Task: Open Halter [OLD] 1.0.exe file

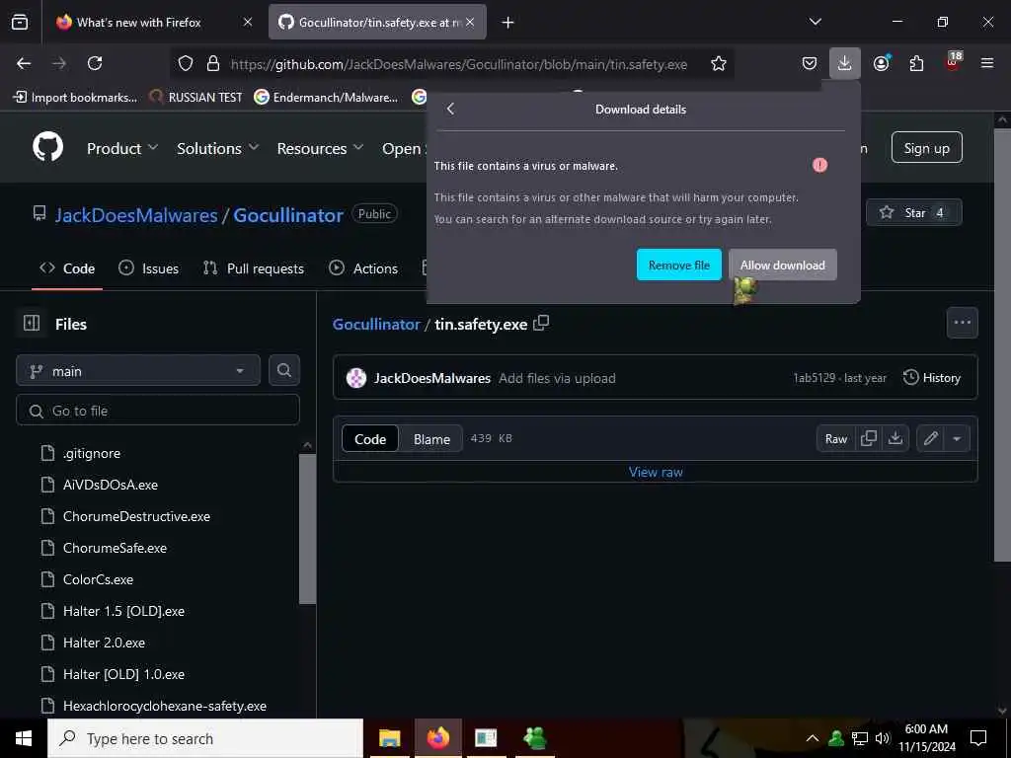Action: (123, 674)
